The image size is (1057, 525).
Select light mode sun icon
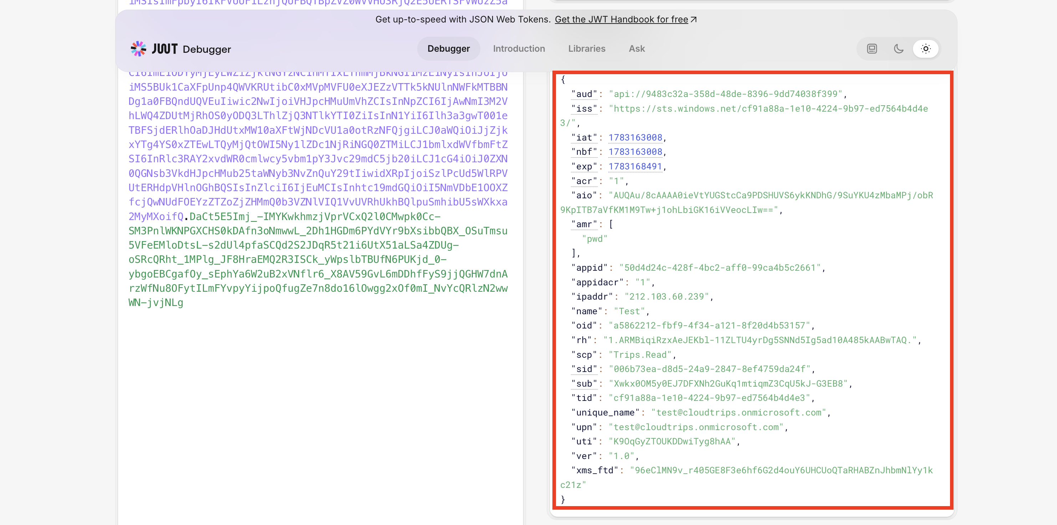926,49
